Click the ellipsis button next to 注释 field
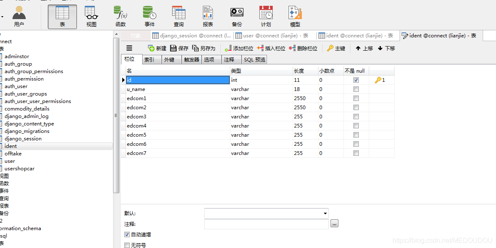Viewport: 496px width, 248px height. pyautogui.click(x=335, y=223)
